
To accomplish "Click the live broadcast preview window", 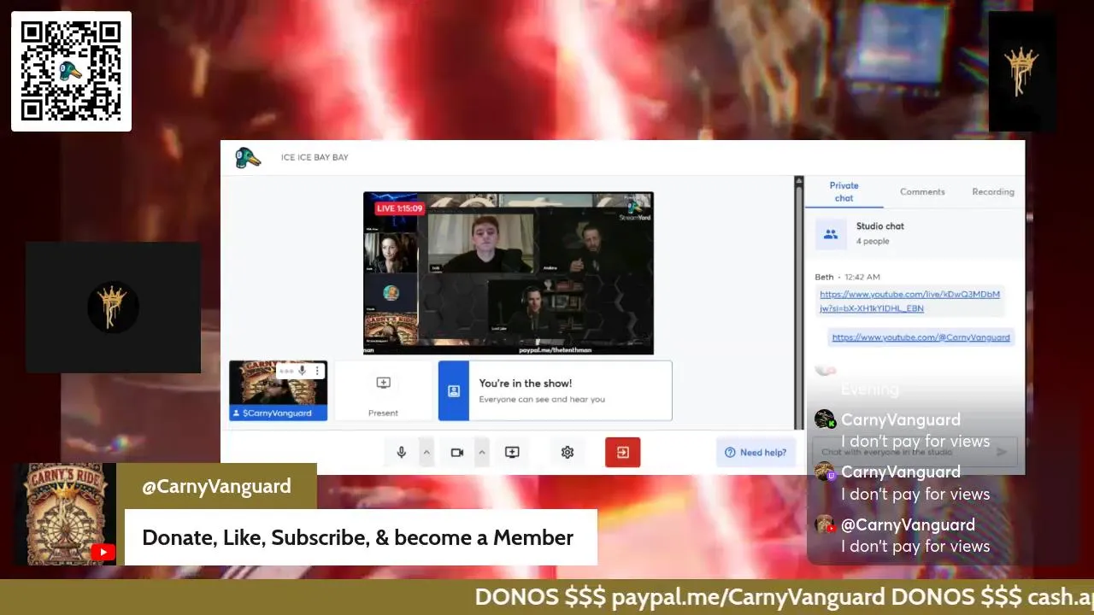I will coord(509,273).
